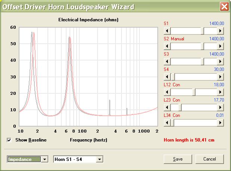The image size is (231, 171).
Task: Open the Horn S1 - S4 dropdown
Action: 99,159
